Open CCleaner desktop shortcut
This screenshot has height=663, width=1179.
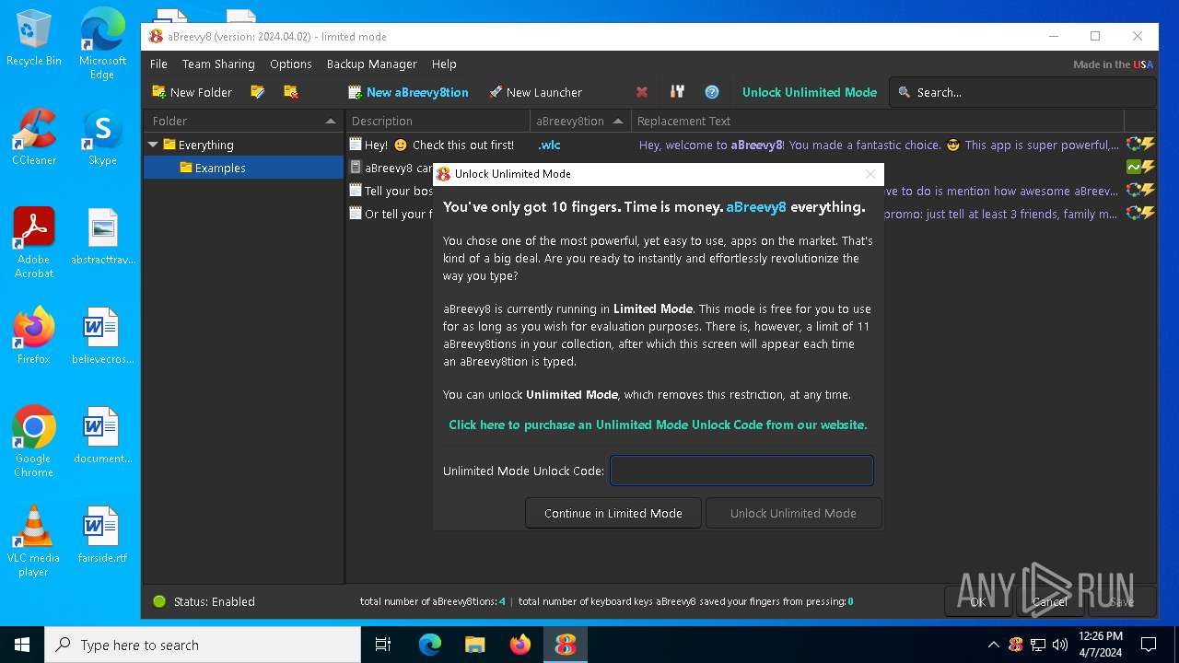click(34, 137)
